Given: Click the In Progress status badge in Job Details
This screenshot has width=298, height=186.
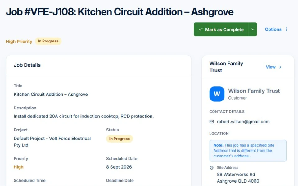Looking at the screenshot, I should click(119, 139).
